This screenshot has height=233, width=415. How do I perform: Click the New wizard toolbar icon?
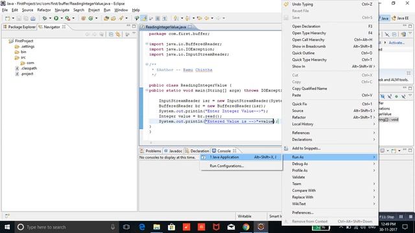pyautogui.click(x=8, y=18)
